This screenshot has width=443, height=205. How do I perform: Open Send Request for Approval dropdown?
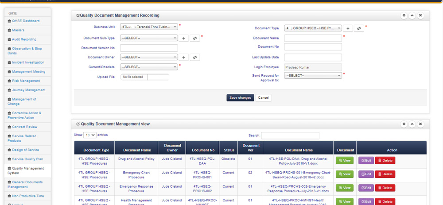click(x=313, y=76)
